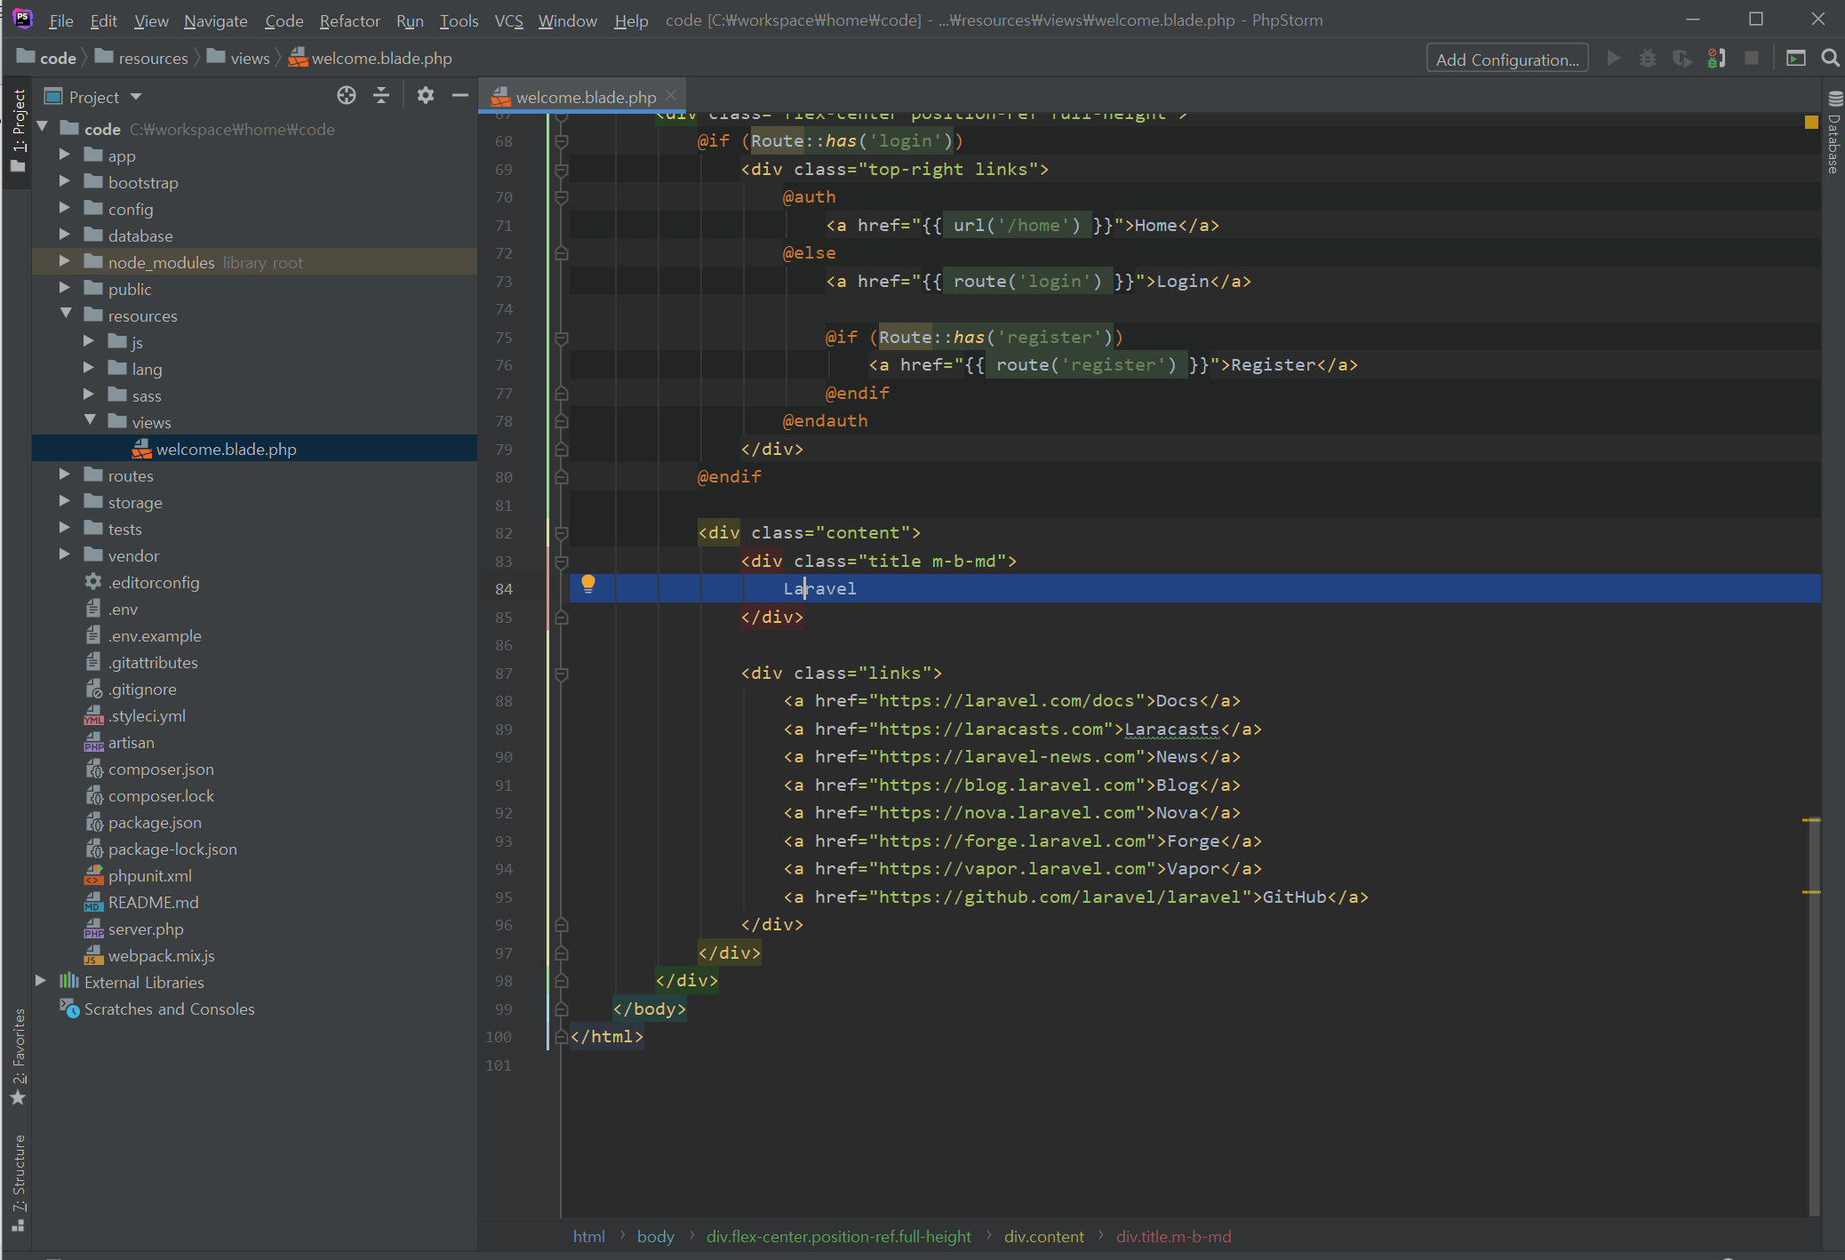The width and height of the screenshot is (1845, 1260).
Task: Click the Search Everywhere magnifier icon
Action: point(1830,59)
